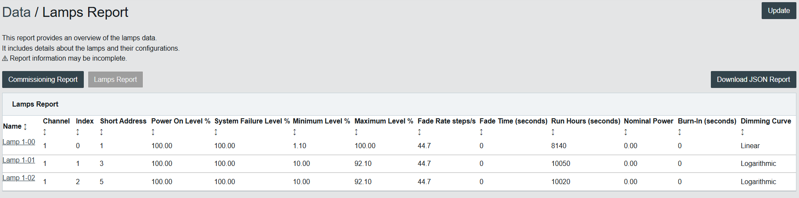Sort by Minimum Level % arrow
The height and width of the screenshot is (198, 799).
point(294,132)
